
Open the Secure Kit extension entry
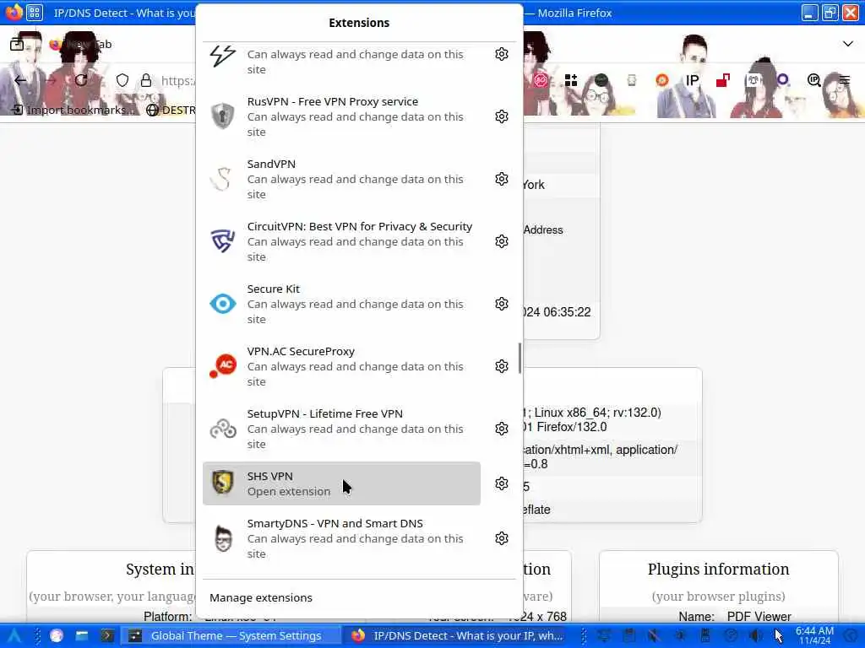tap(341, 304)
